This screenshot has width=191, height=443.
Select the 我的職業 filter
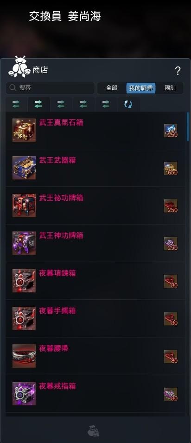coord(141,88)
